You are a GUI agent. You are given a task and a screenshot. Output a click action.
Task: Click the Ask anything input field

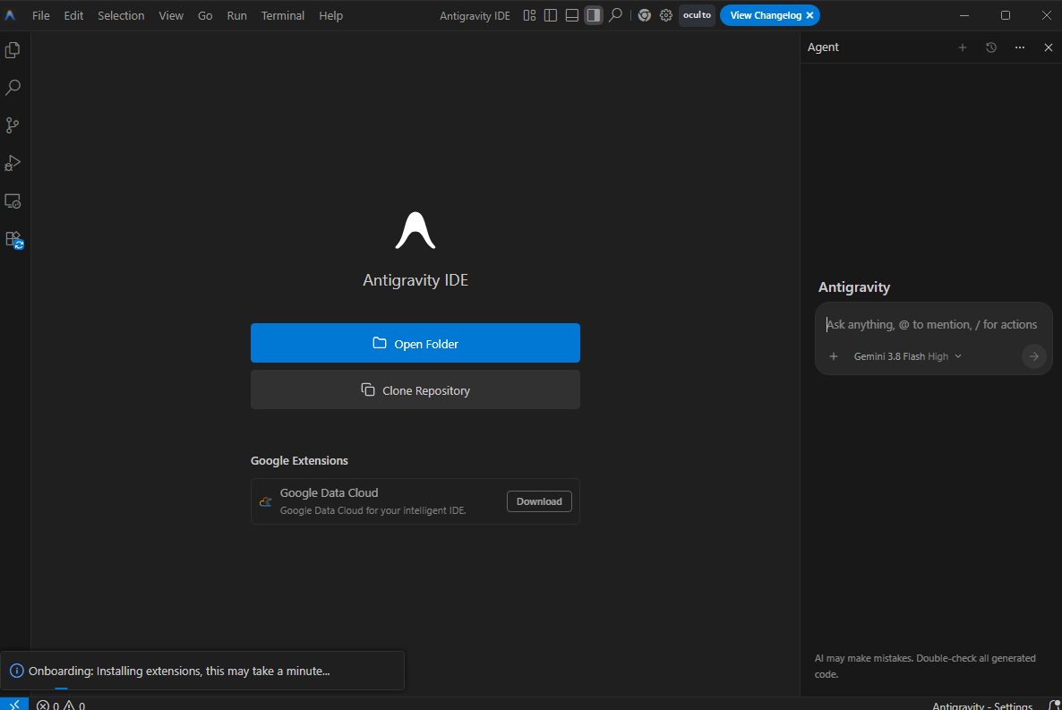[932, 324]
